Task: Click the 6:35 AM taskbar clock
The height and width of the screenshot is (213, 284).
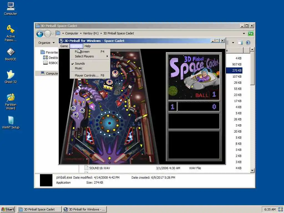Action: 270,209
